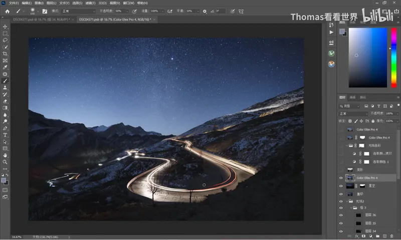This screenshot has width=401, height=240.
Task: Select the Frame tool
Action: coord(5,60)
